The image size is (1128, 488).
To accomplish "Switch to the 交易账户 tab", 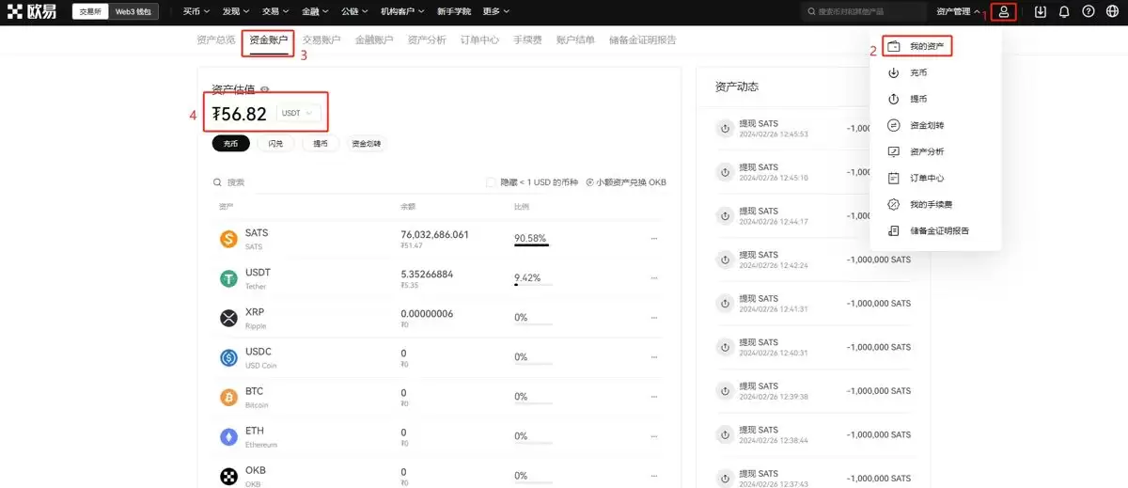I will [321, 40].
